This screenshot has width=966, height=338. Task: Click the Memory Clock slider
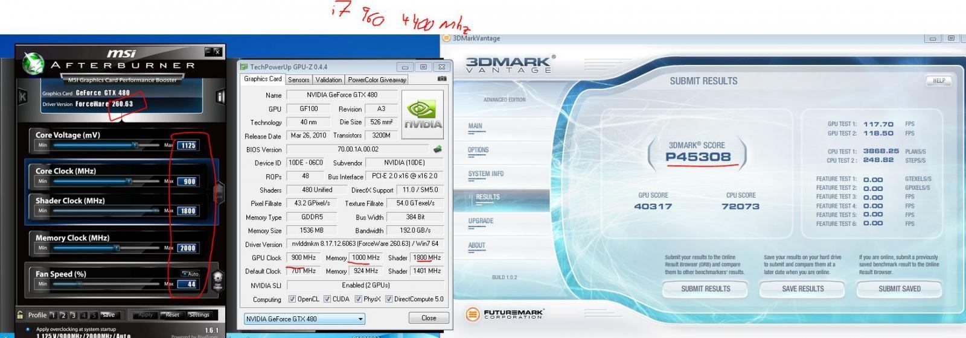click(x=106, y=248)
